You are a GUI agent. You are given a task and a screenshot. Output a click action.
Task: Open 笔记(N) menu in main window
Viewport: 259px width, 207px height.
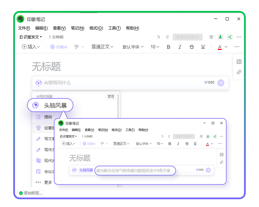pyautogui.click(x=77, y=28)
